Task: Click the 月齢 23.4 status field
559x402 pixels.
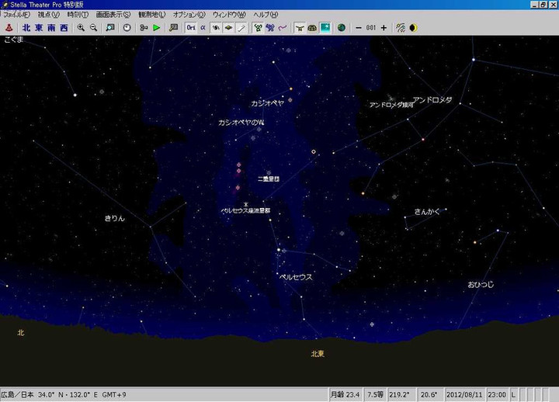Action: point(345,394)
